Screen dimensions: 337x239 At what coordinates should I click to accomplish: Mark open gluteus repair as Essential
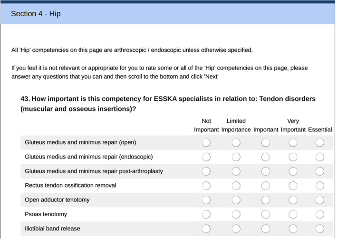point(320,142)
